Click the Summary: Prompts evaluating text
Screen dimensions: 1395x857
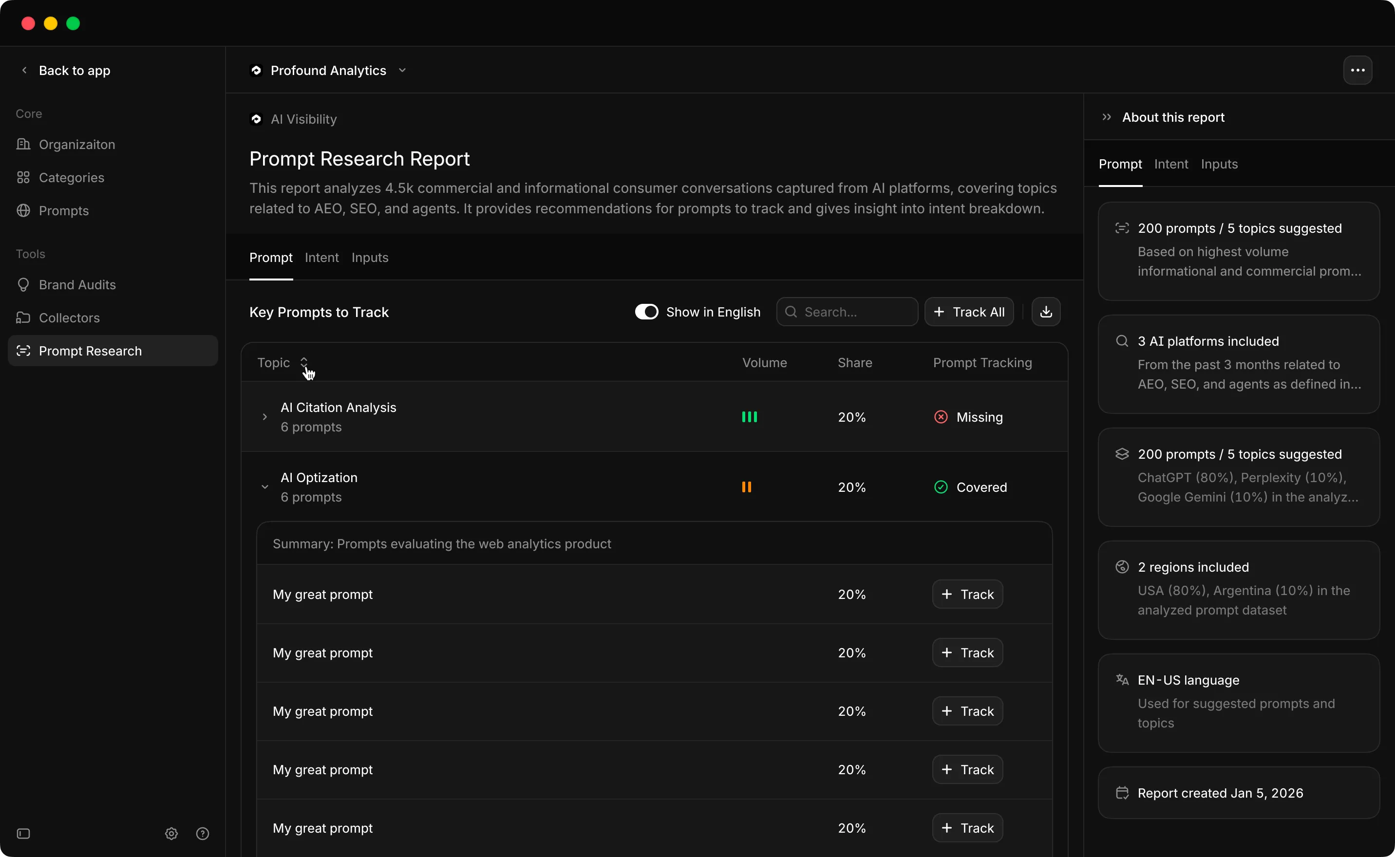tap(442, 544)
